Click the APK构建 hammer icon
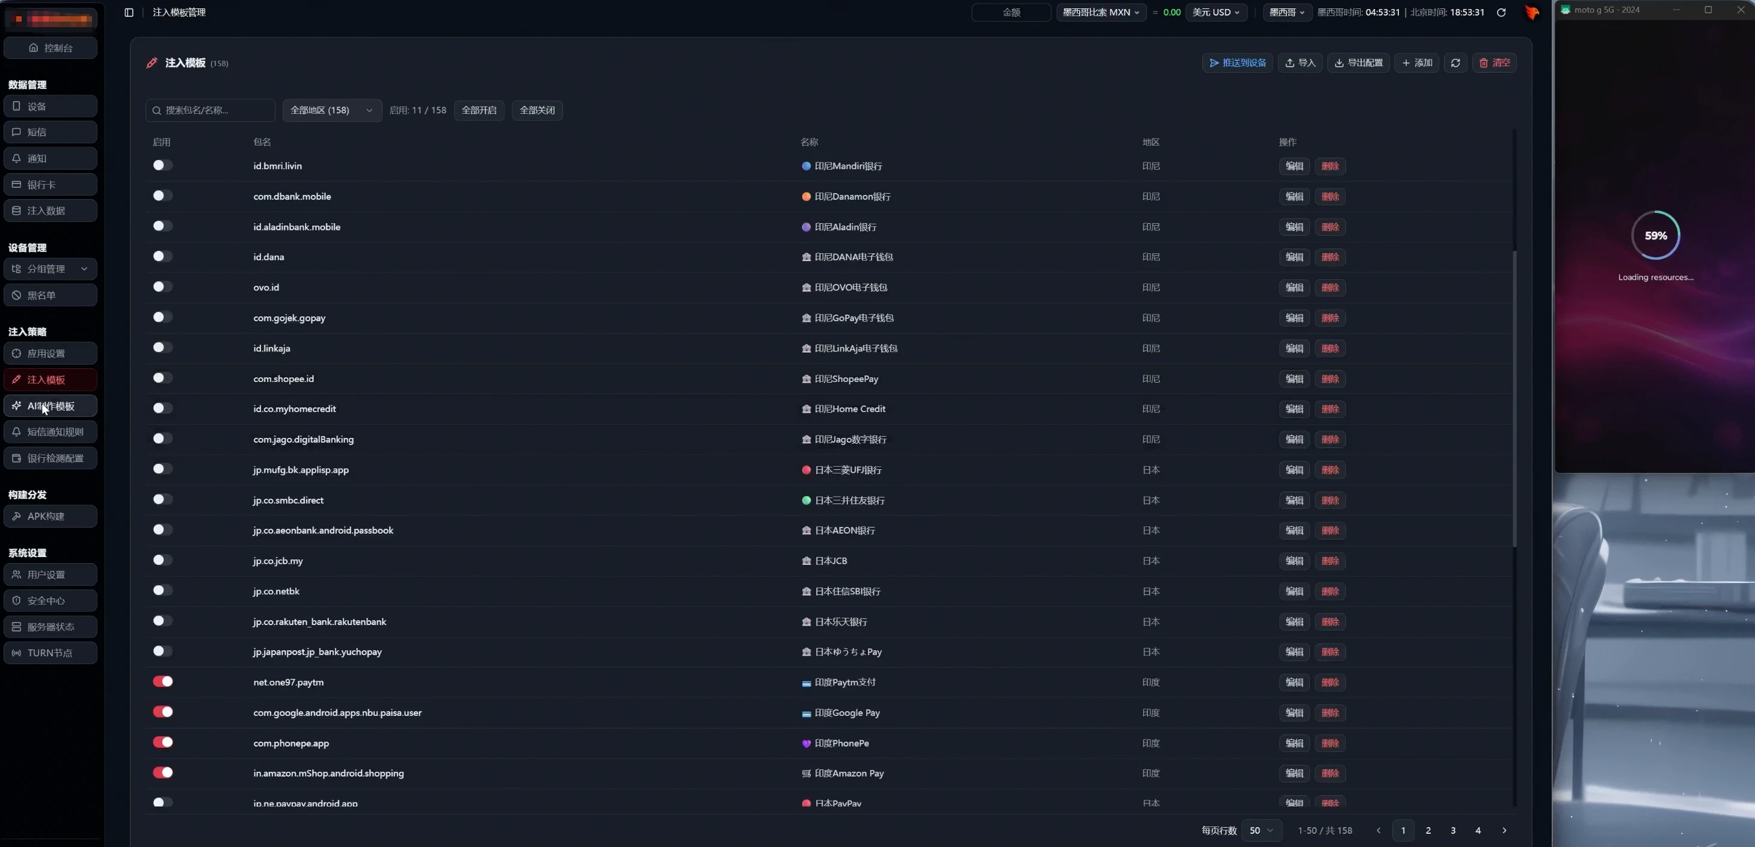Image resolution: width=1755 pixels, height=847 pixels. point(16,516)
